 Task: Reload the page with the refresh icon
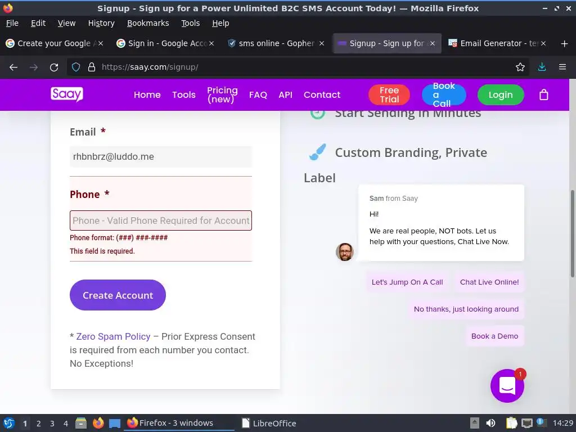(x=54, y=67)
